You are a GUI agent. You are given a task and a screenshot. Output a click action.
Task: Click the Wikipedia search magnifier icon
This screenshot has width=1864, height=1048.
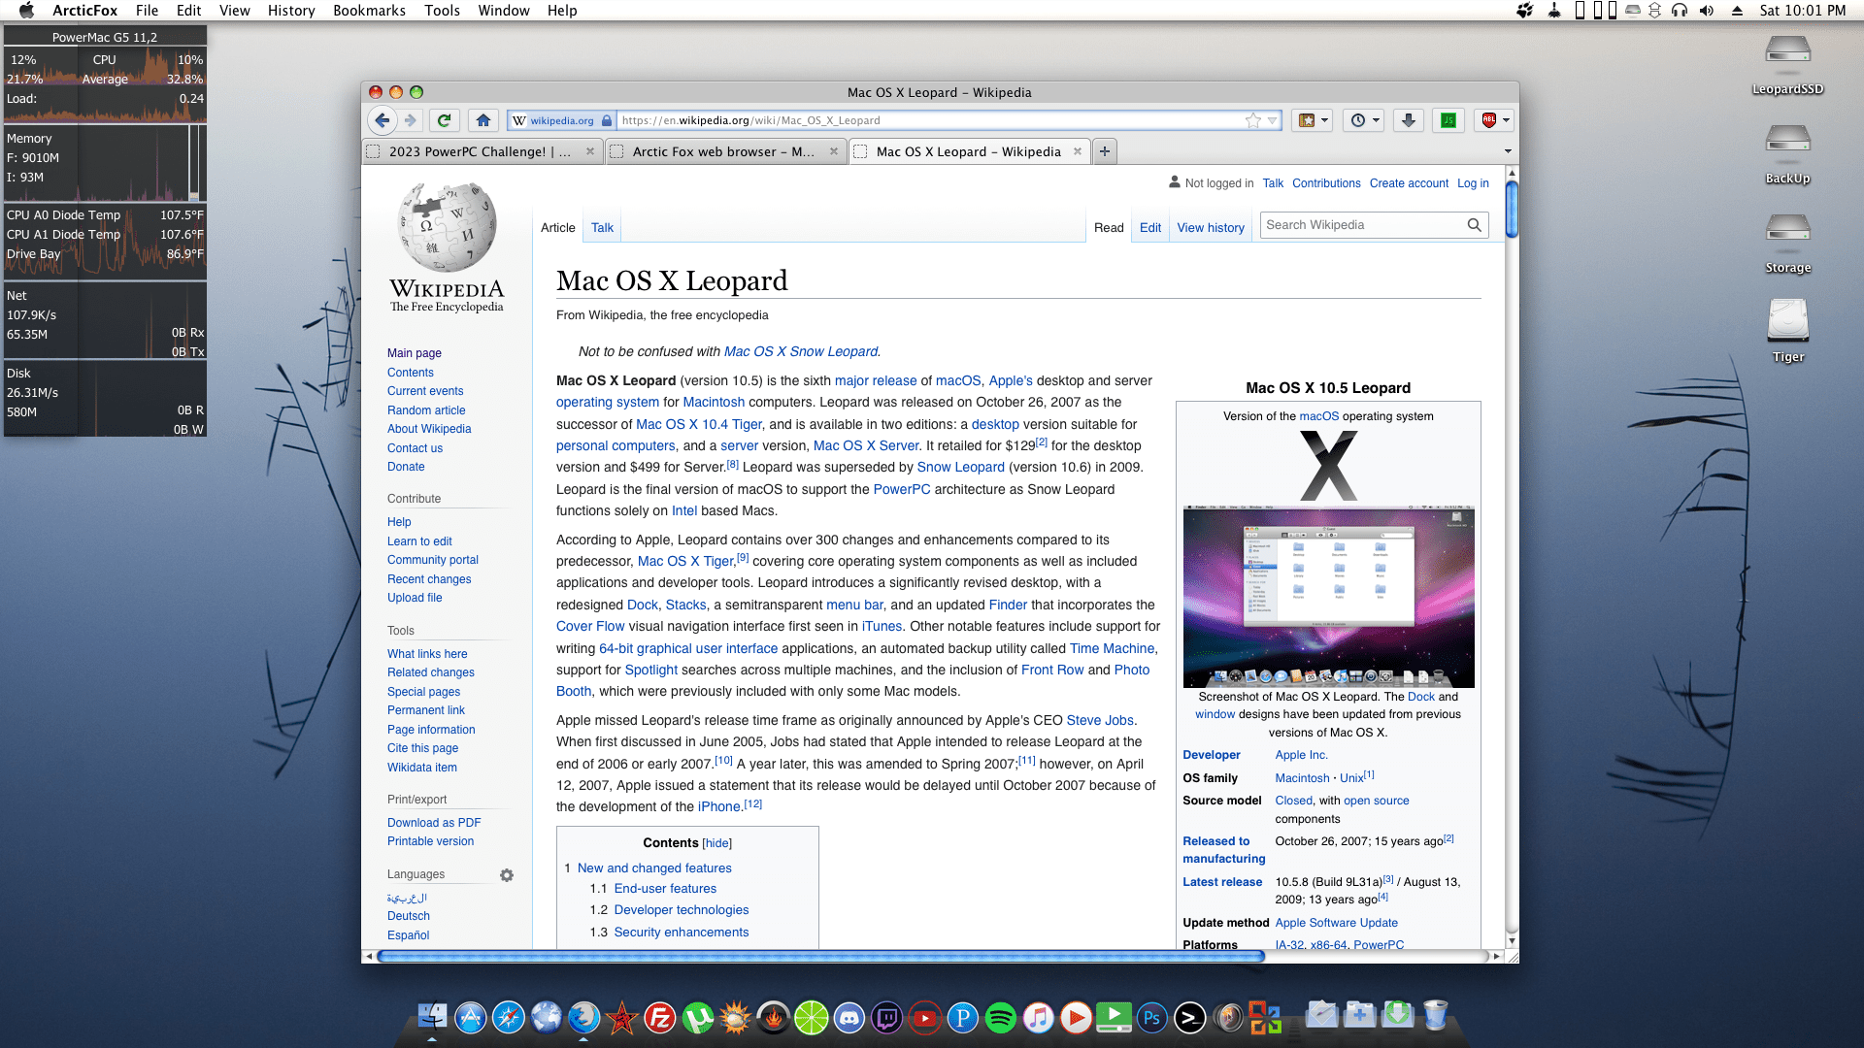1474,225
